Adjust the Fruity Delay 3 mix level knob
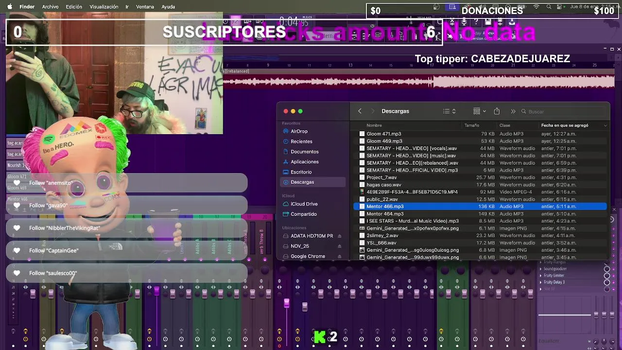 607,282
